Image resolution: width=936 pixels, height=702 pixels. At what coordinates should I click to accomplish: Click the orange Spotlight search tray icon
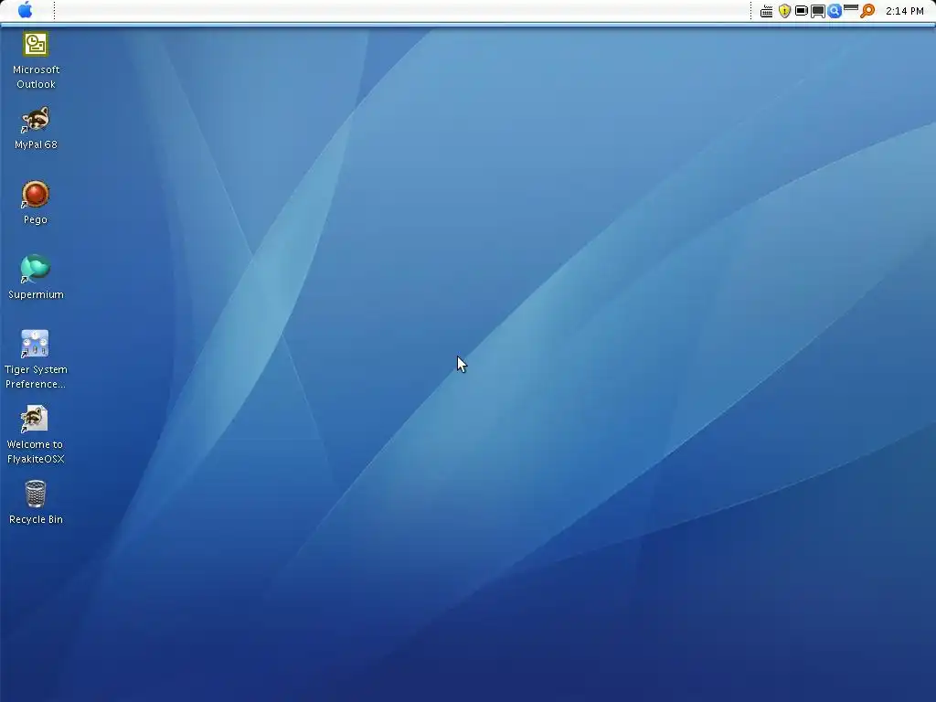point(867,11)
